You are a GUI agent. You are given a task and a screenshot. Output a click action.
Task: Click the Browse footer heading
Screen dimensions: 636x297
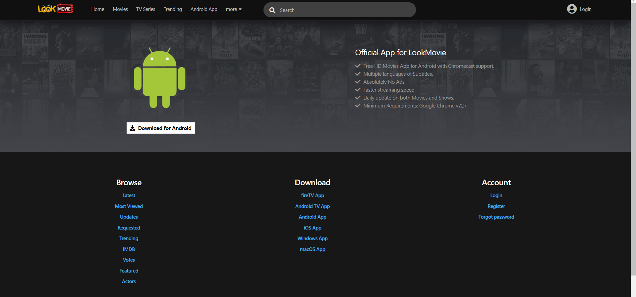click(x=129, y=183)
